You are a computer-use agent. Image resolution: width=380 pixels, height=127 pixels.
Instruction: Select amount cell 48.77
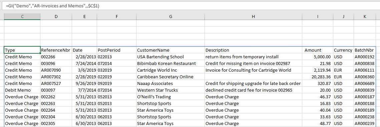coord(318,123)
